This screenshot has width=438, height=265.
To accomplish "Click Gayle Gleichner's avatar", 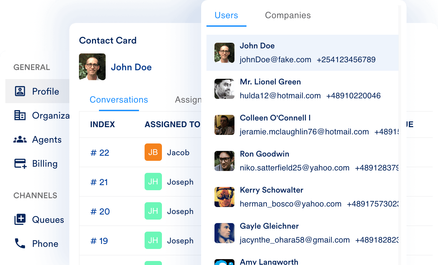I will click(x=224, y=233).
